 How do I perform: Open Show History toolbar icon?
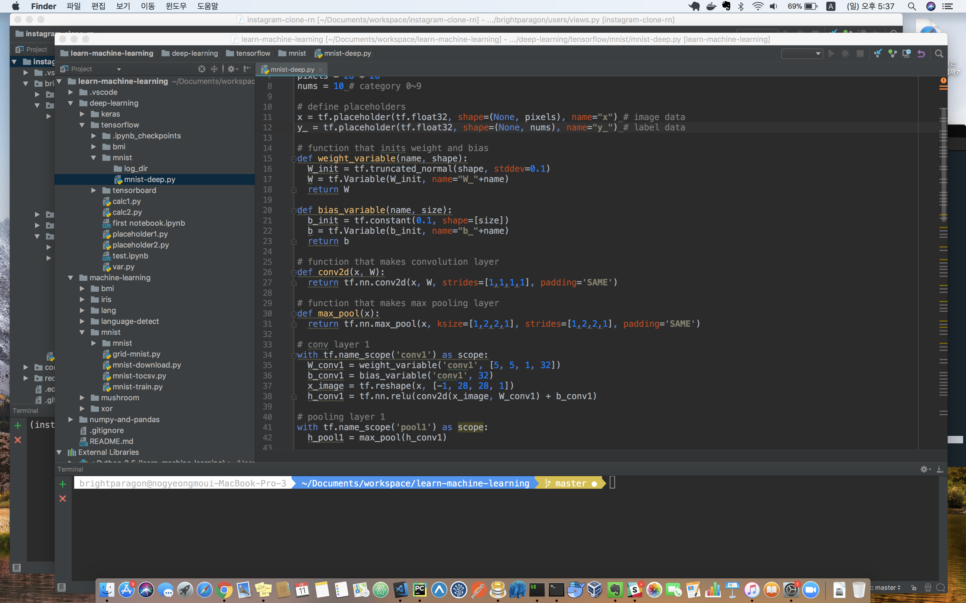[x=906, y=53]
